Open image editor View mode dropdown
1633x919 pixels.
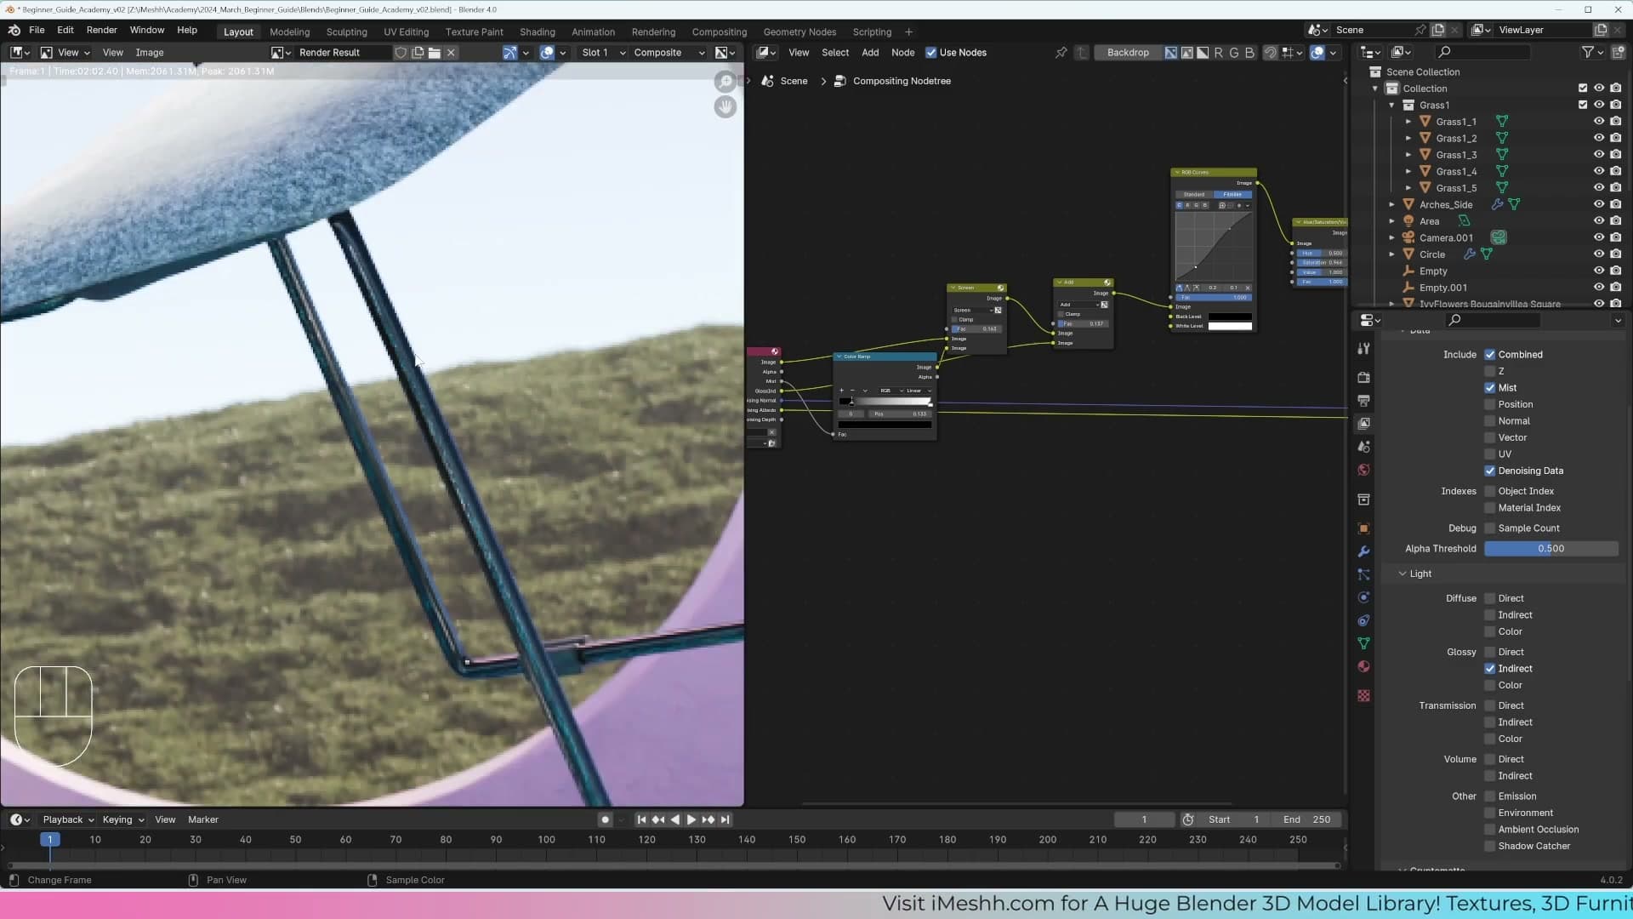65,53
